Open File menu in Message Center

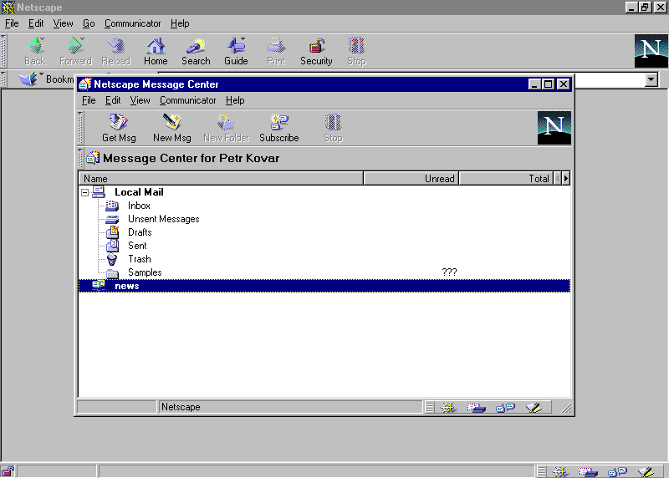[x=89, y=100]
